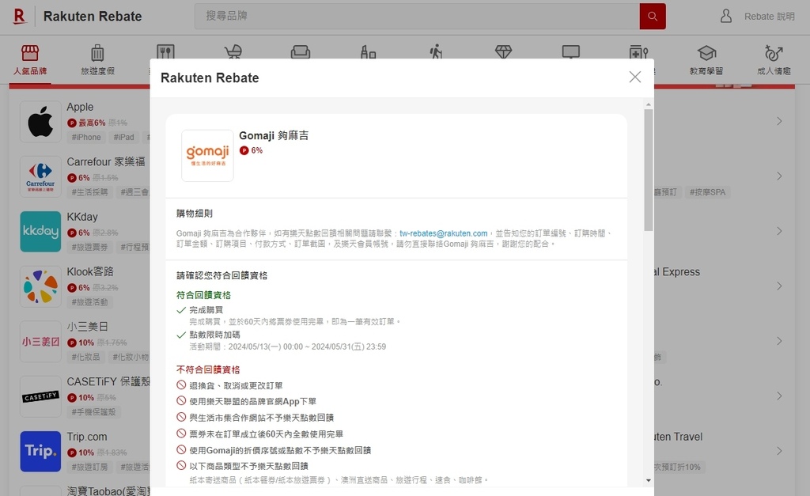Open the Rebate 說明 link
The width and height of the screenshot is (810, 496).
click(x=769, y=17)
